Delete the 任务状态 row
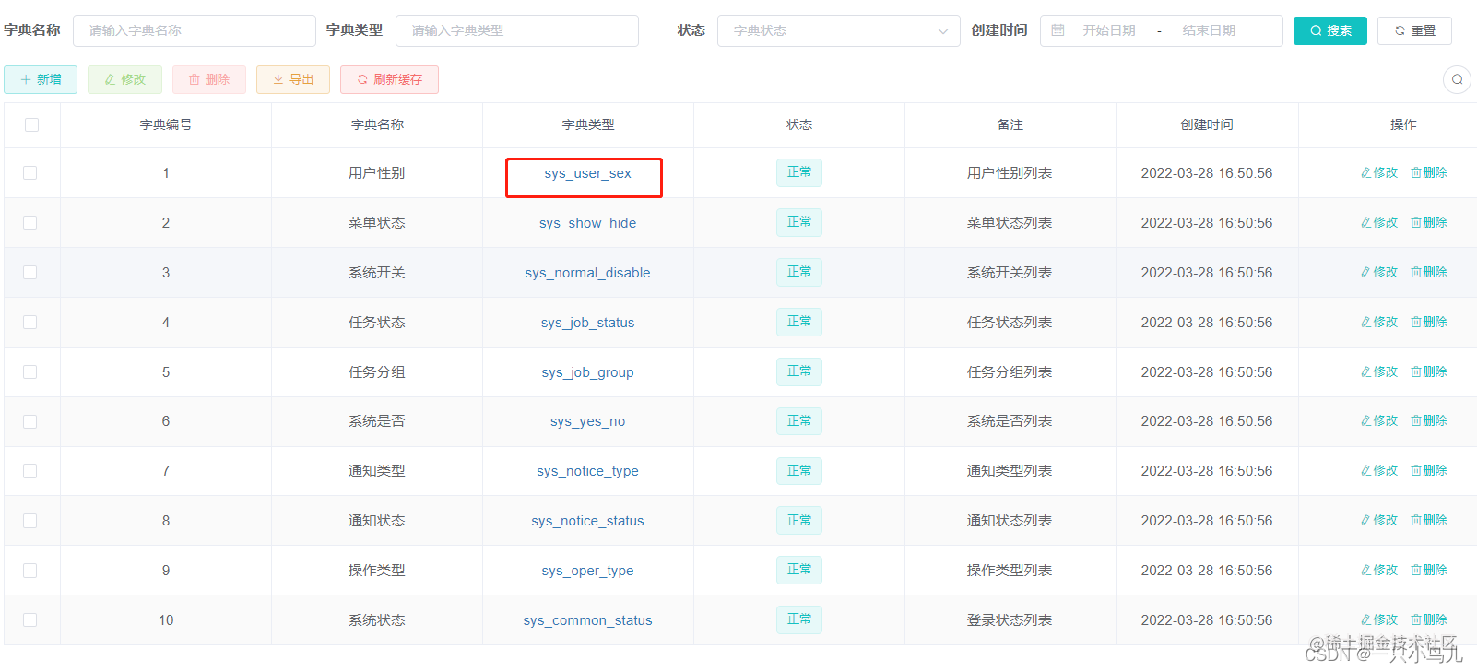This screenshot has width=1477, height=672. tap(1429, 322)
